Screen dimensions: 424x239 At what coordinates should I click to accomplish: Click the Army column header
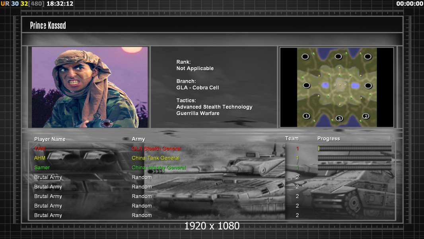tap(138, 139)
